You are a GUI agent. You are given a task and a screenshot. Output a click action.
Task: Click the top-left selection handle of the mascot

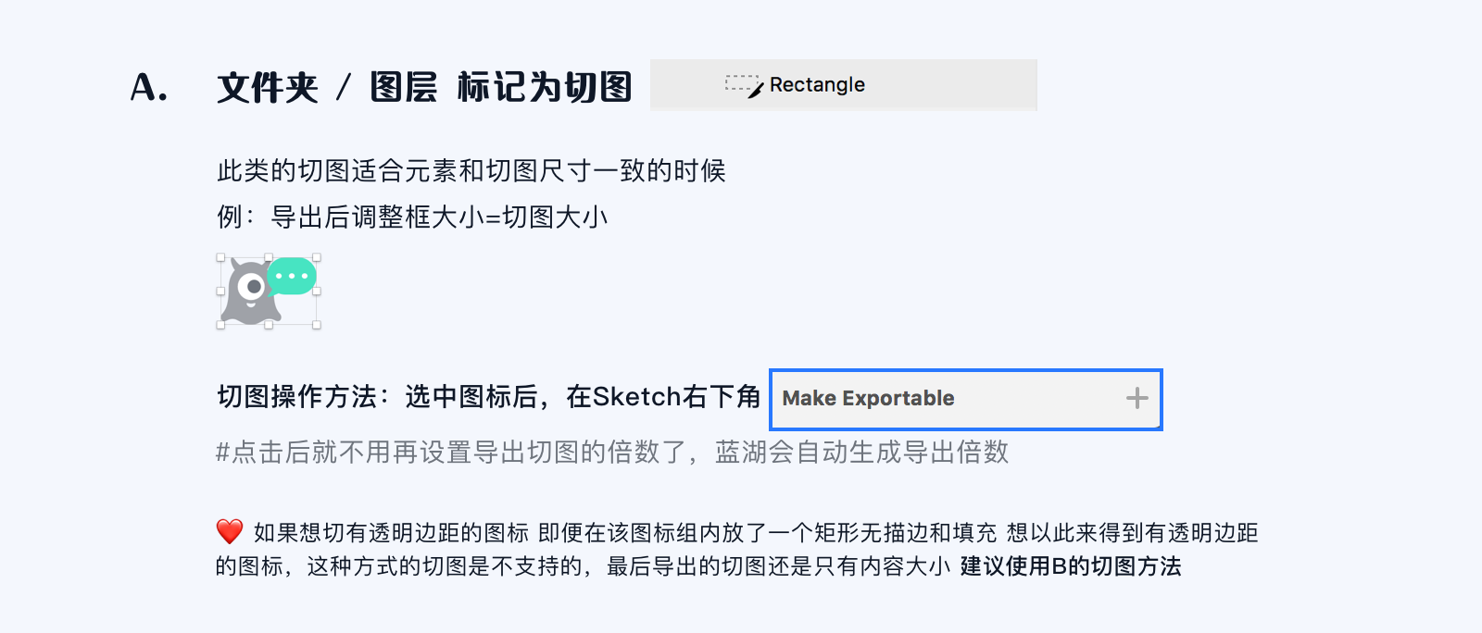tap(220, 258)
